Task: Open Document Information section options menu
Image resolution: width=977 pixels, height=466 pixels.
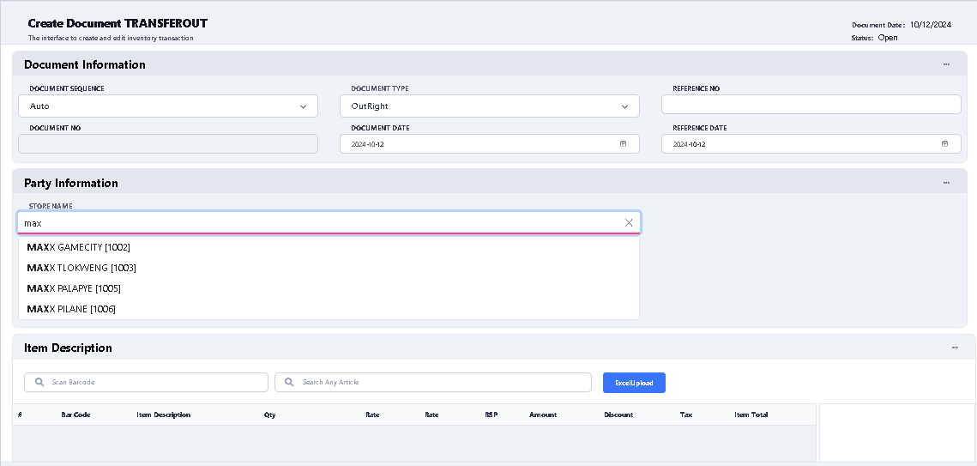Action: click(x=946, y=64)
